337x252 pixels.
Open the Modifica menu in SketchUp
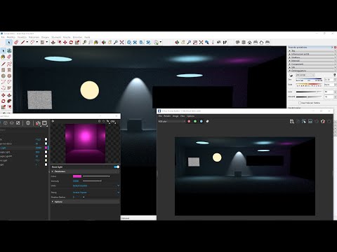[11, 37]
